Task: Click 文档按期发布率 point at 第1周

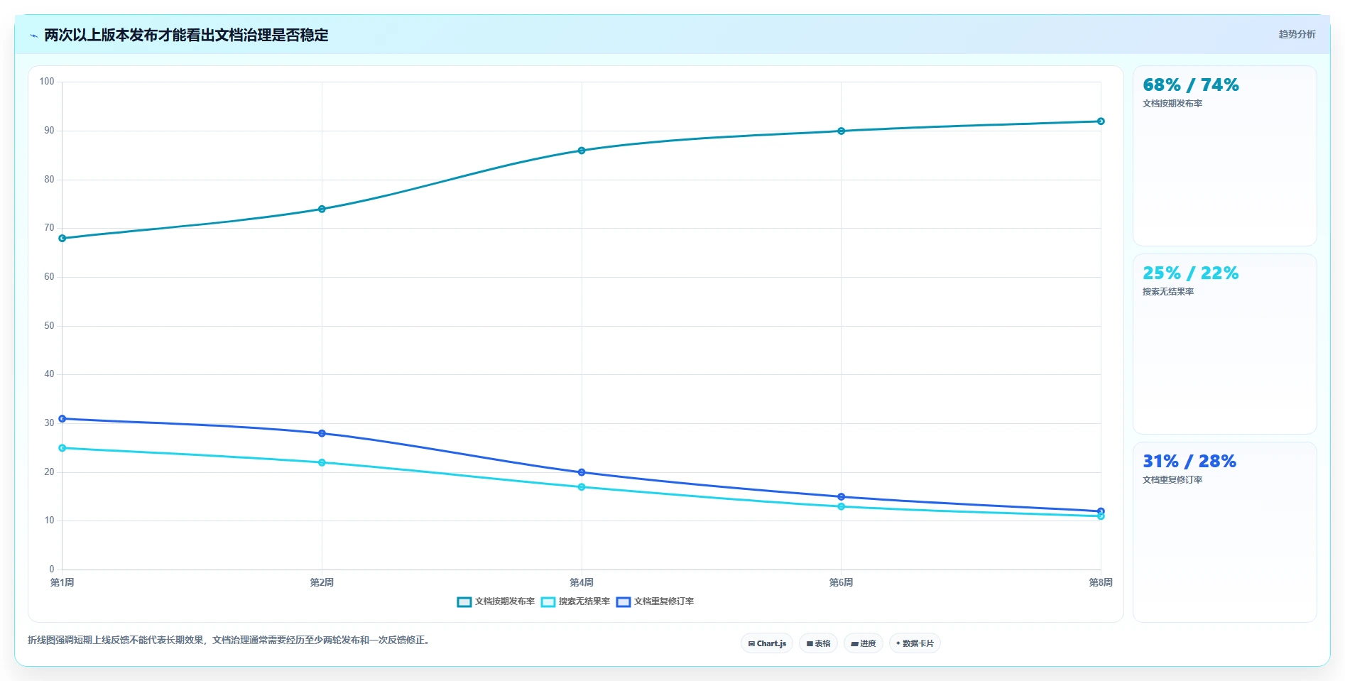Action: 62,239
